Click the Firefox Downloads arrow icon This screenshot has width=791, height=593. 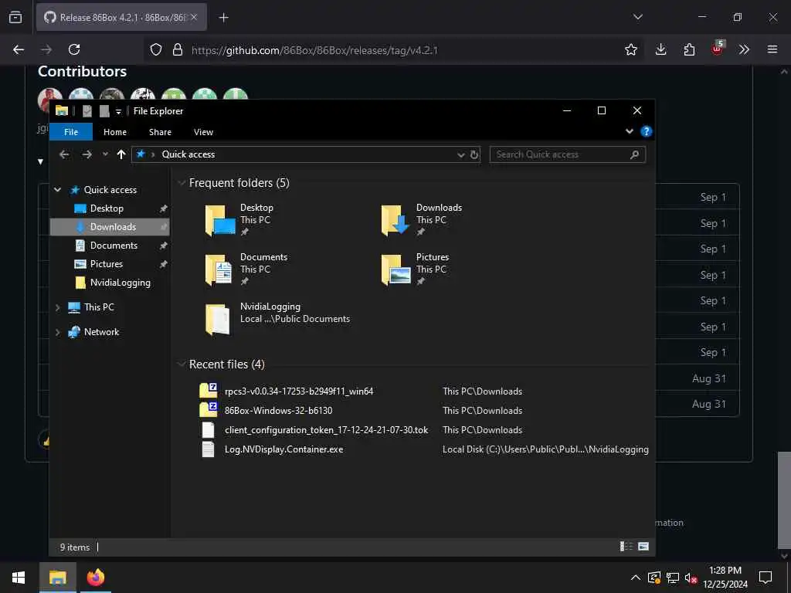pos(661,49)
